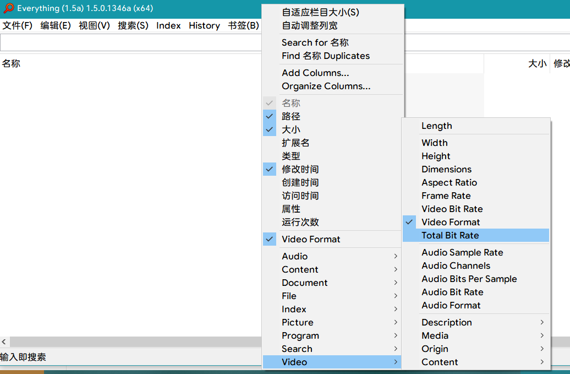Image resolution: width=570 pixels, height=374 pixels.
Task: Choose Add Columns... option
Action: tap(315, 73)
